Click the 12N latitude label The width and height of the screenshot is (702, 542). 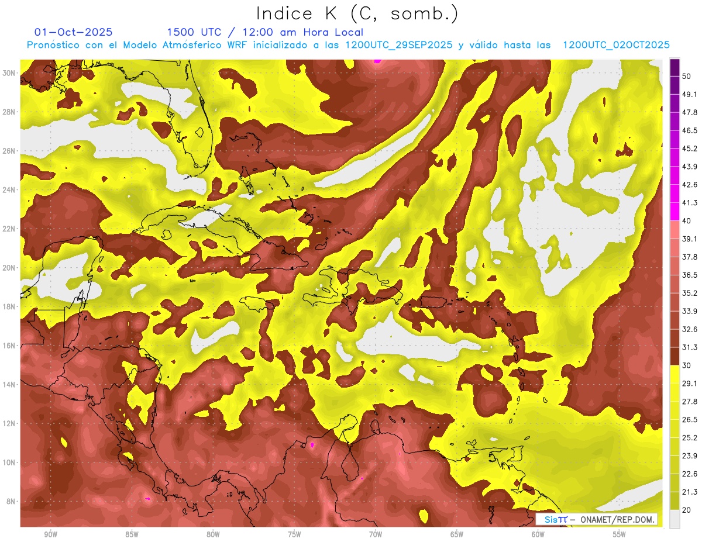click(x=9, y=423)
